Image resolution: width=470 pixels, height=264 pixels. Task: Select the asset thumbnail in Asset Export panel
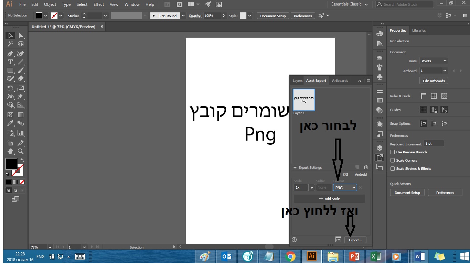coord(304,100)
